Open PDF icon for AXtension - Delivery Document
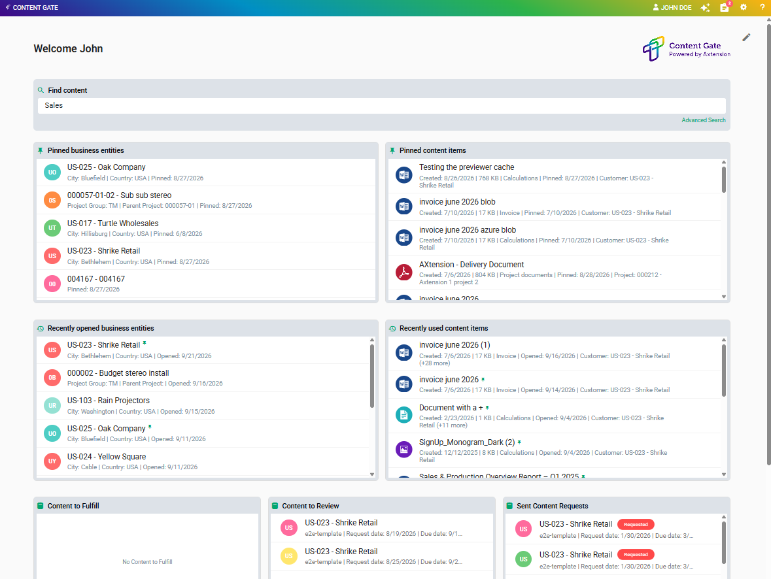Viewport: 771px width, 579px height. coord(404,273)
